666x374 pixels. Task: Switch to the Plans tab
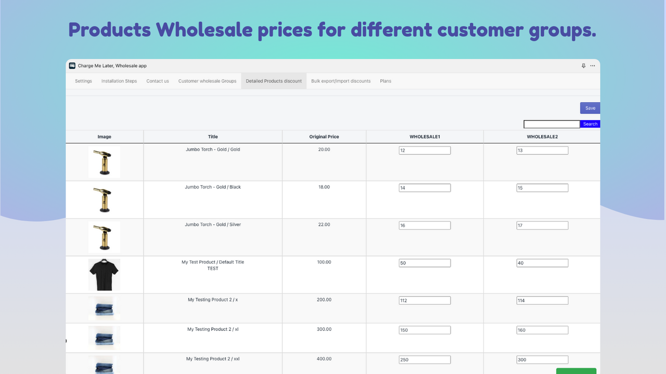pyautogui.click(x=386, y=81)
